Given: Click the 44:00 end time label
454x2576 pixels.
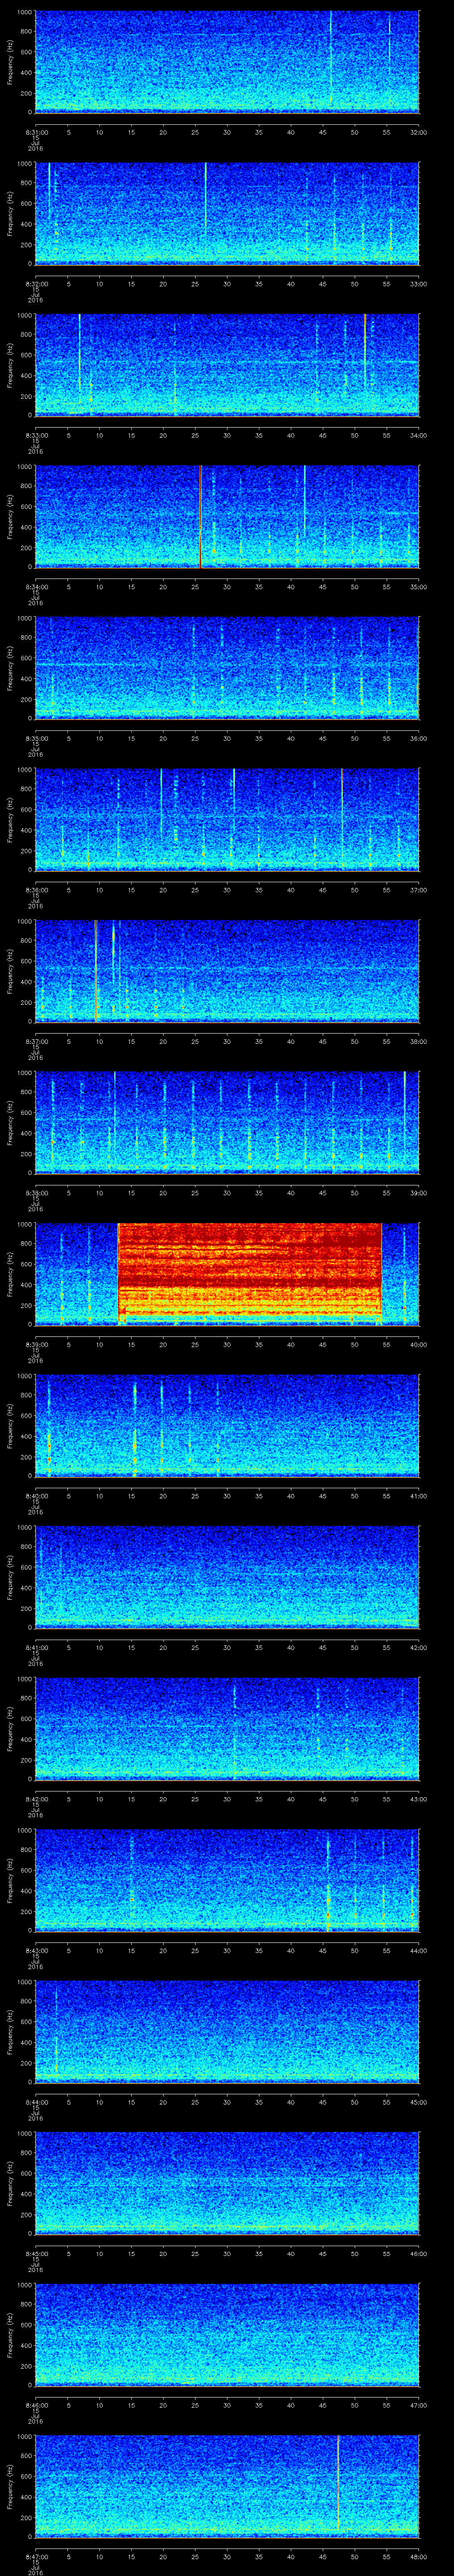Looking at the screenshot, I should coord(418,1950).
